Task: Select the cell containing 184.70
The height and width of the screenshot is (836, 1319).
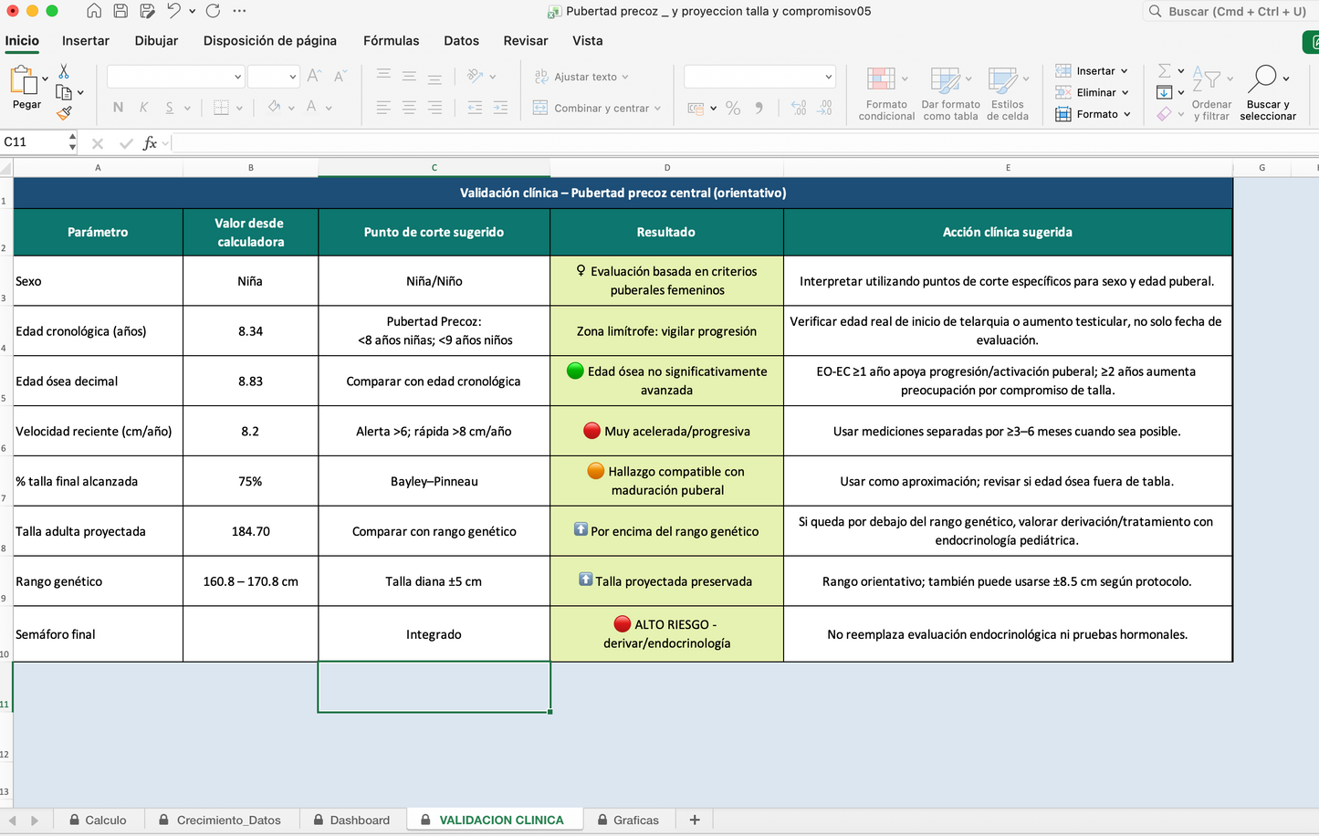Action: [251, 531]
